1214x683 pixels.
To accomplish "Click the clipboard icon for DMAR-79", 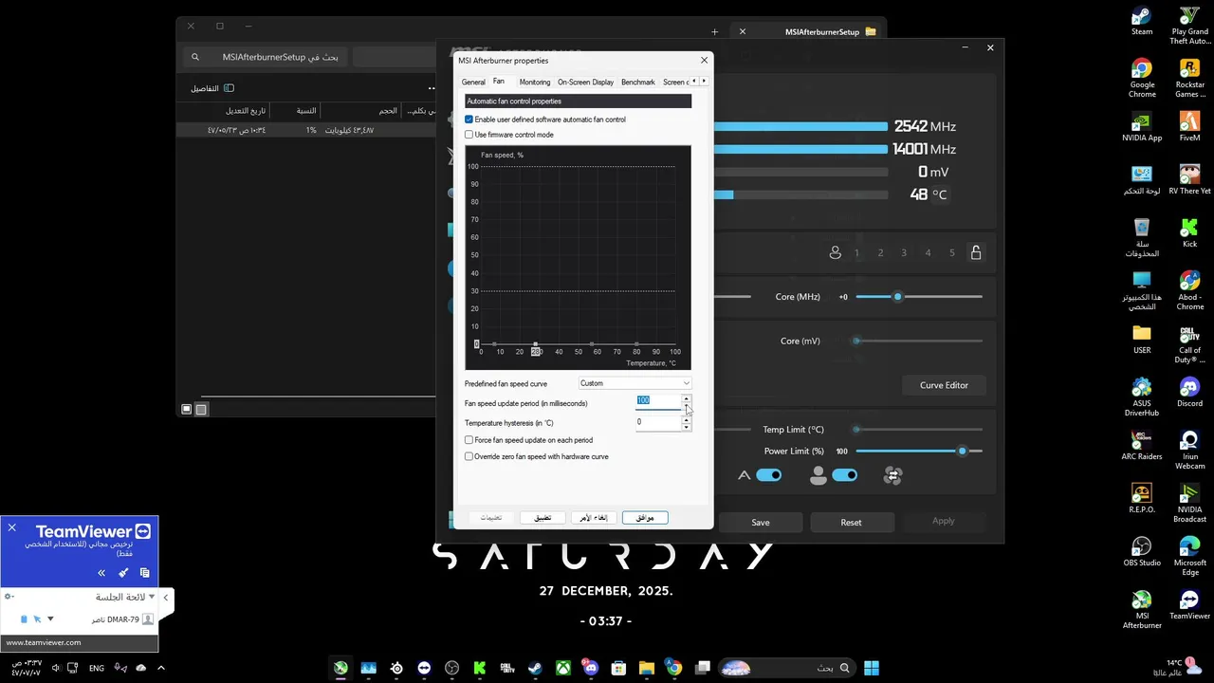I will [25, 619].
